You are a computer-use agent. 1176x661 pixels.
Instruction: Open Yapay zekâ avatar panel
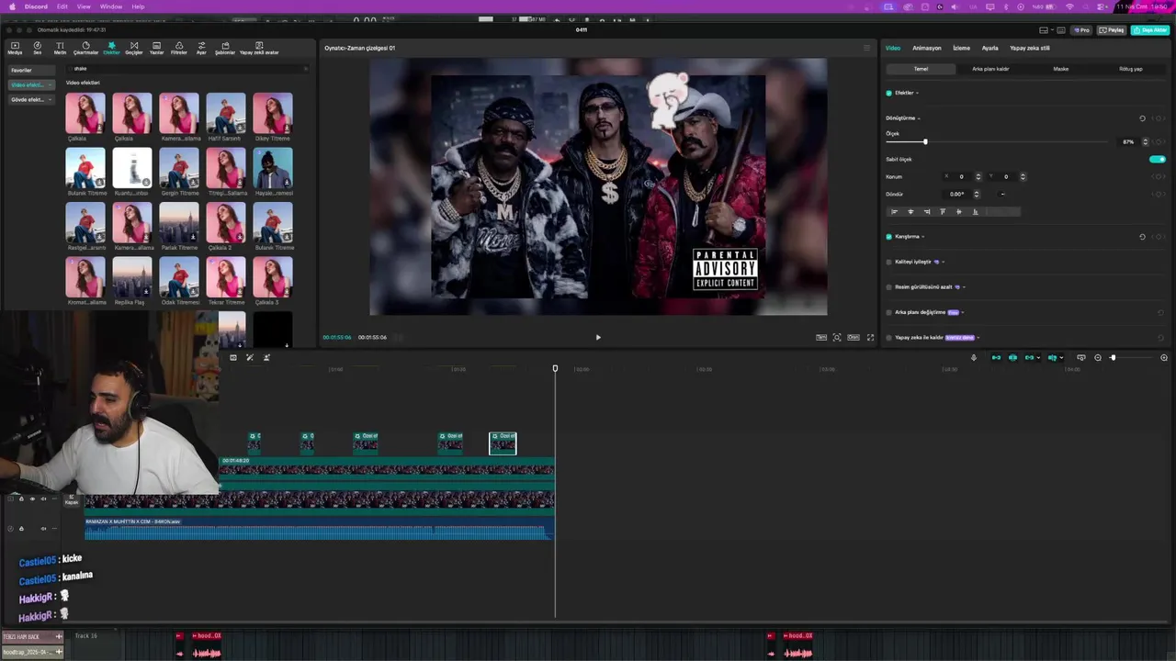click(x=259, y=48)
